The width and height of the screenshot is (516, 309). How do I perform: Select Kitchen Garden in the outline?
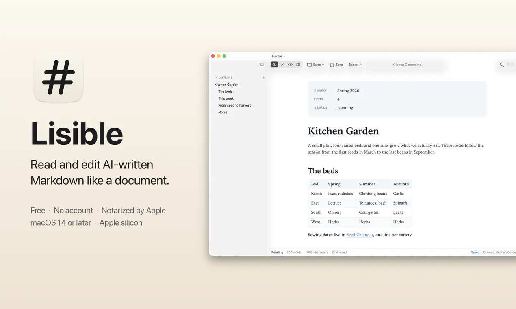226,85
